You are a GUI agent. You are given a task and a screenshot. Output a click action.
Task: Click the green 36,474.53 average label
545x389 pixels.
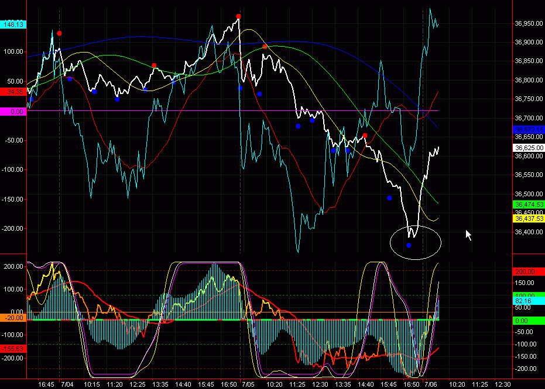[x=529, y=204]
